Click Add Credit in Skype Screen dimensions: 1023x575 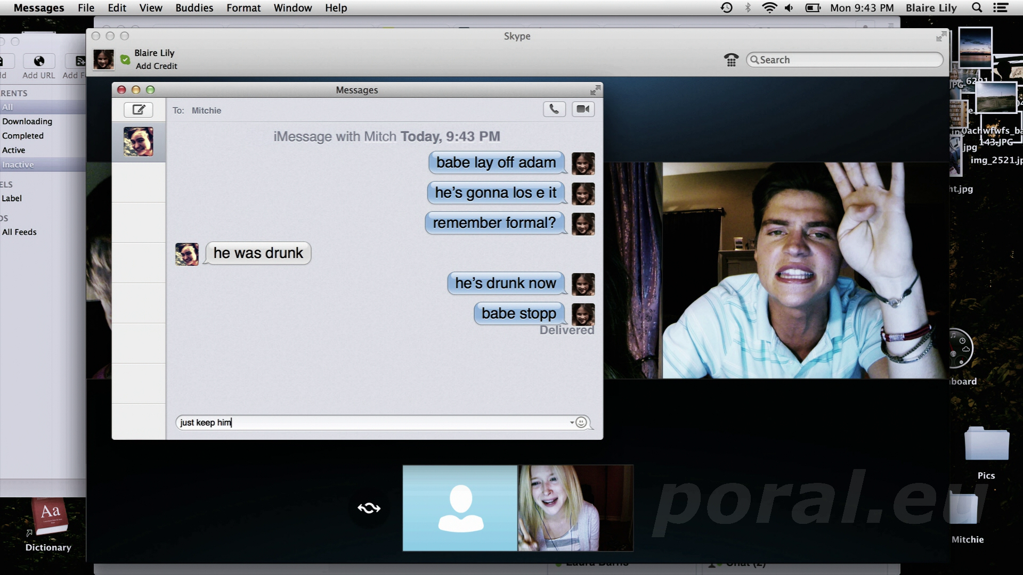click(156, 66)
